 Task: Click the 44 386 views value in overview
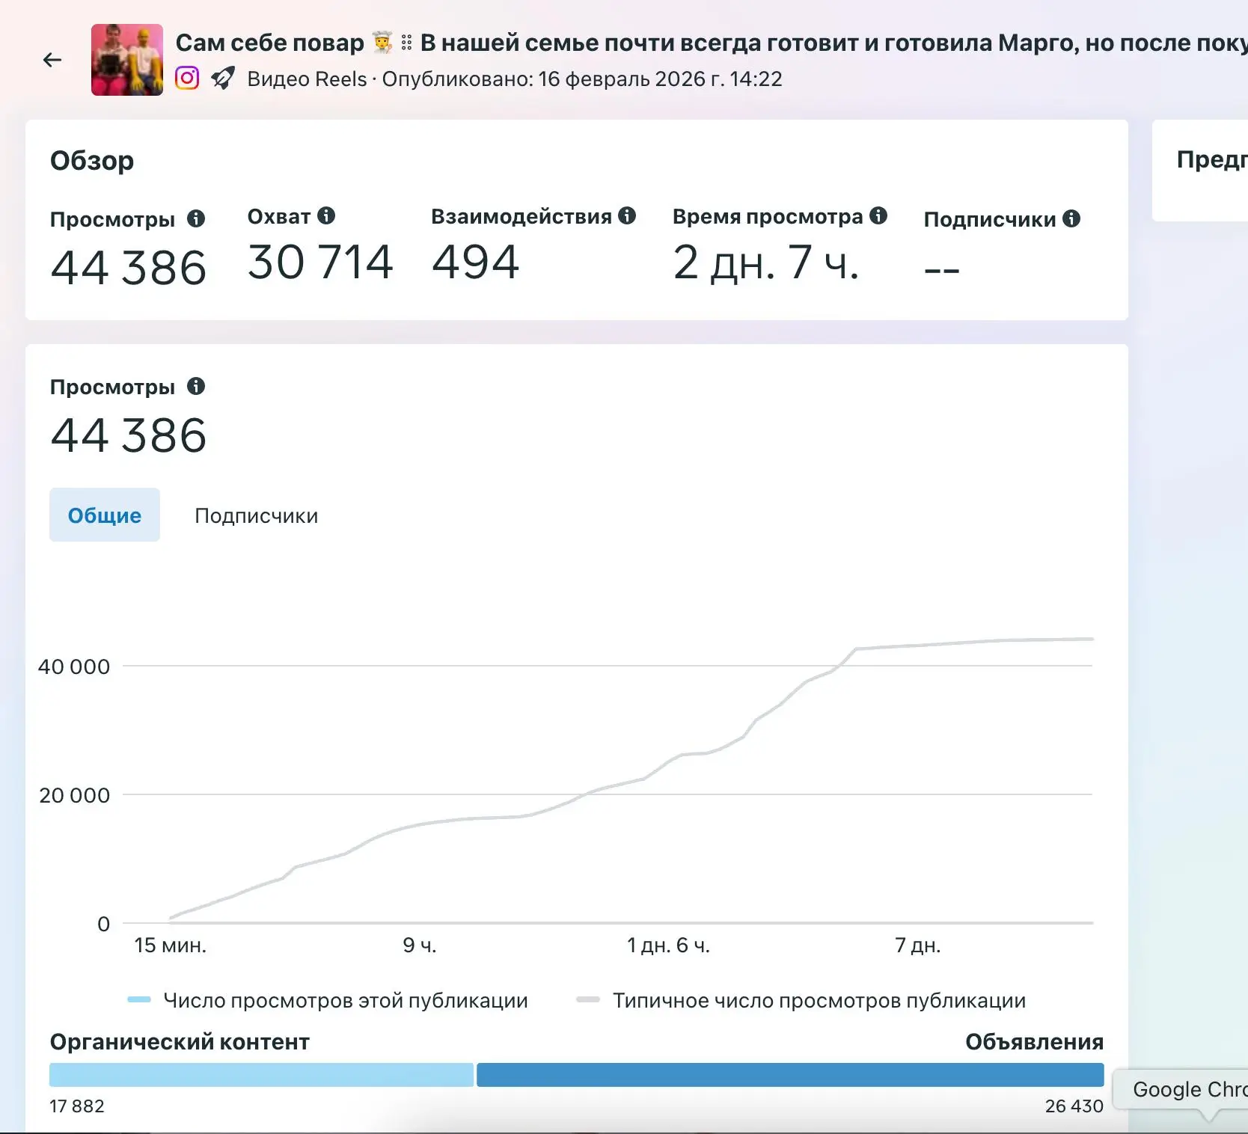129,268
